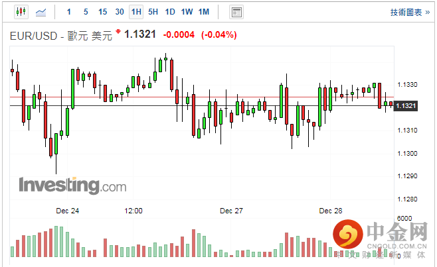This screenshot has width=437, height=267.
Task: Select the candlestick chart type icon
Action: point(21,12)
